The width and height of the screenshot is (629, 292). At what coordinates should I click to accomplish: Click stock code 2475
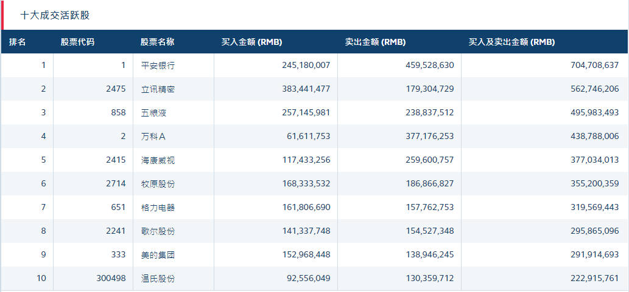click(x=116, y=89)
